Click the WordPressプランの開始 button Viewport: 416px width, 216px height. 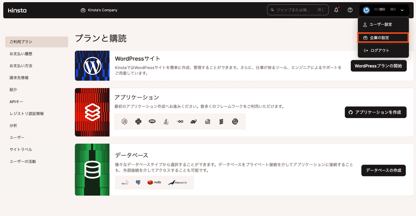[x=379, y=66]
